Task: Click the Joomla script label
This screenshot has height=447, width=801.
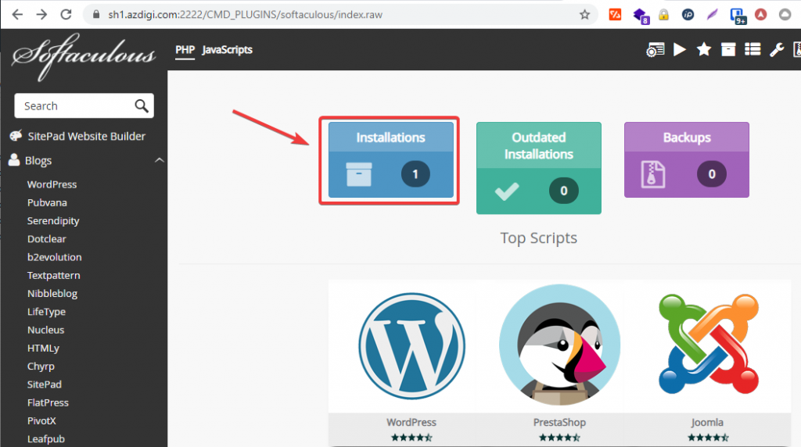Action: tap(707, 423)
